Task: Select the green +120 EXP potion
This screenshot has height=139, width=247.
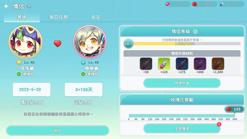Action: pyautogui.click(x=164, y=64)
